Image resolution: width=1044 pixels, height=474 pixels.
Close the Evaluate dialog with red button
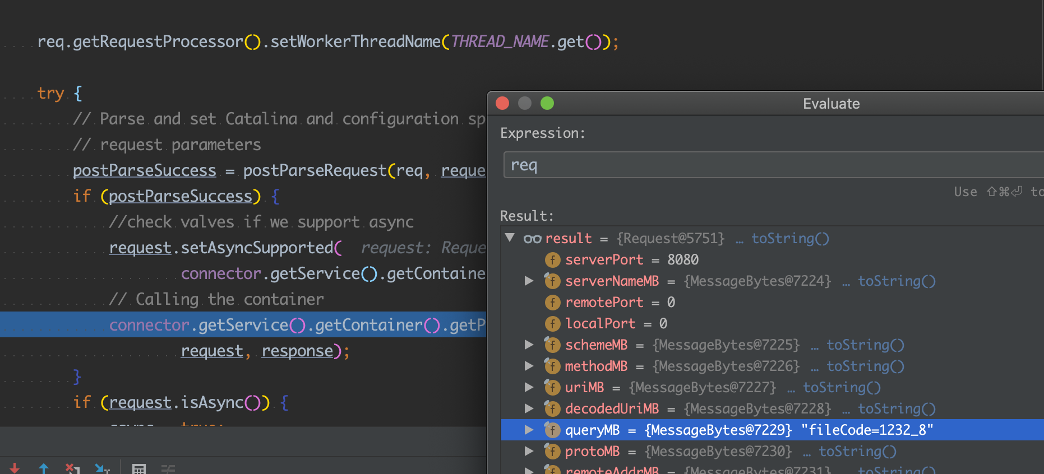[502, 103]
